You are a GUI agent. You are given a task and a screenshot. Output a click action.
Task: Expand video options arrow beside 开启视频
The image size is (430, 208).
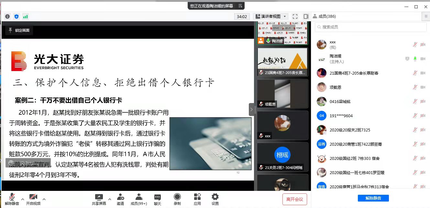[x=44, y=199]
